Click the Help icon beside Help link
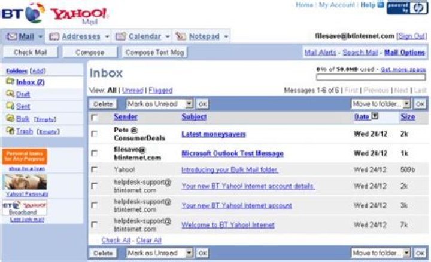Viewport: 431px width, 262px height. click(381, 5)
